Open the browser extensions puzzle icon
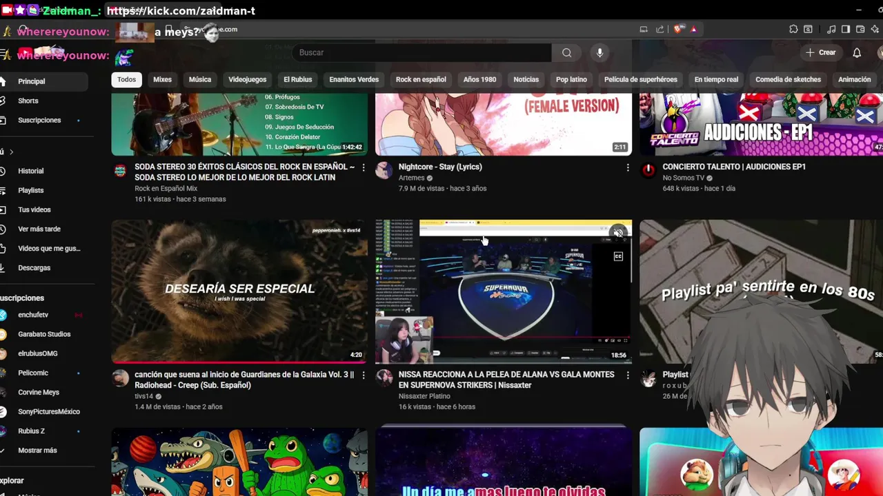883x496 pixels. (793, 29)
